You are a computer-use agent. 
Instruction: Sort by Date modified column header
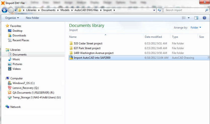pos(153,37)
